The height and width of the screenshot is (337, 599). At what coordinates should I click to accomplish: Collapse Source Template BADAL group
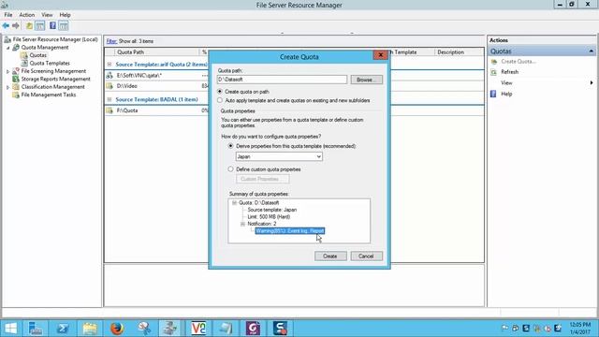click(x=110, y=99)
